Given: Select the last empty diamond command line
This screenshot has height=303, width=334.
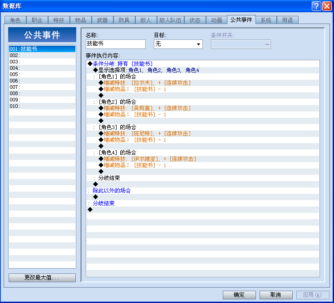Looking at the screenshot, I should click(x=203, y=210).
